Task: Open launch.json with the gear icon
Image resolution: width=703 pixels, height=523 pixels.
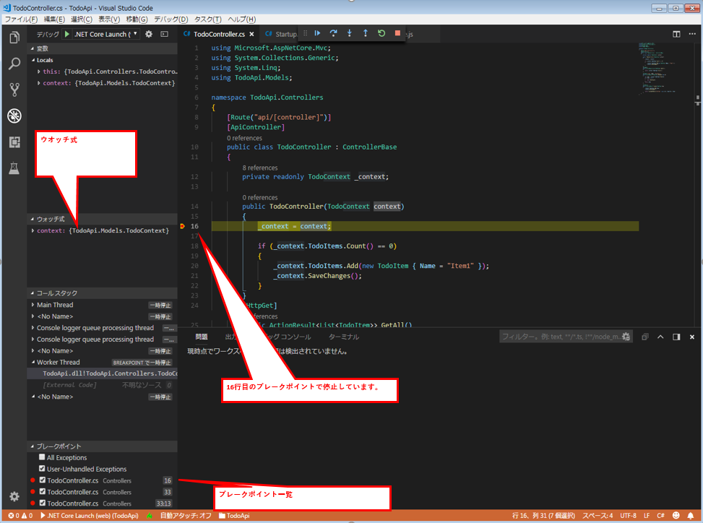Action: coord(149,34)
